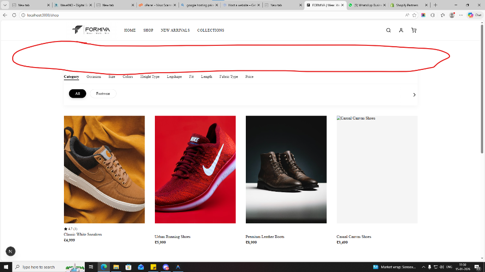Switch to the Occasion filter tab
The height and width of the screenshot is (272, 485).
pyautogui.click(x=94, y=76)
